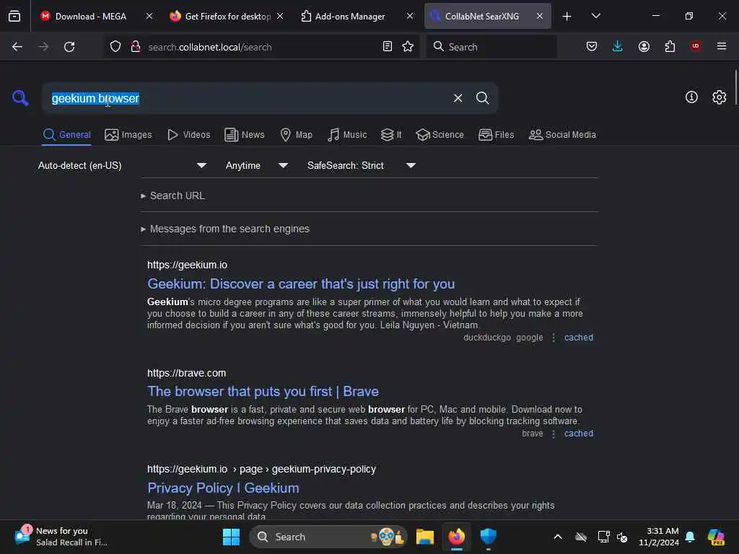Close the Get Firefox for desktop tab

pos(280,16)
